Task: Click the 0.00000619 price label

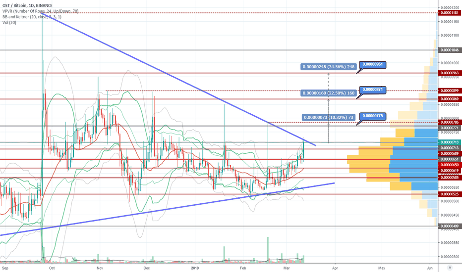Action: (450, 171)
